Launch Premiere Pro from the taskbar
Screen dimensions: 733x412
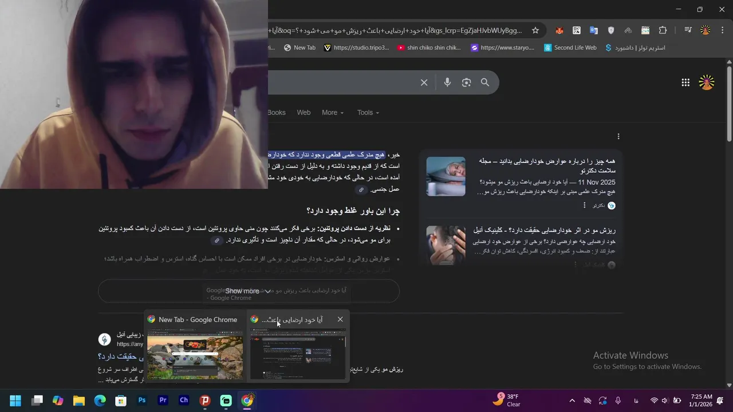tap(163, 401)
